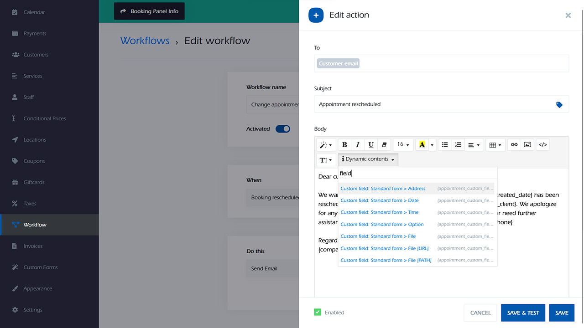Expand the Dynamic contents dropdown

click(x=368, y=159)
